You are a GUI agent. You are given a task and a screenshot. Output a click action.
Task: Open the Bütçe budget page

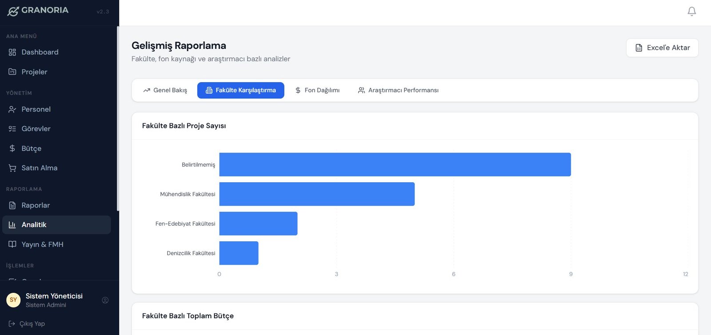coord(31,148)
